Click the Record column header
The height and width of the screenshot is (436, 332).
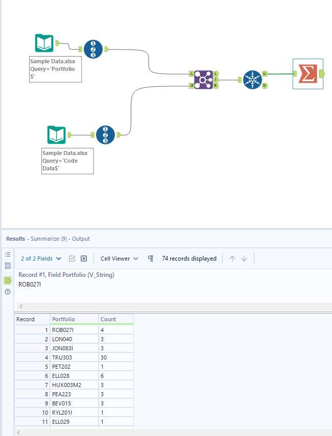32,319
